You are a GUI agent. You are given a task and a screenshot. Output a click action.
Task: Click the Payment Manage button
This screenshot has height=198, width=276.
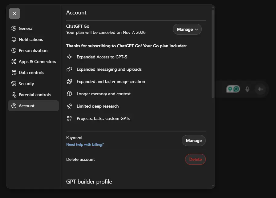194,141
